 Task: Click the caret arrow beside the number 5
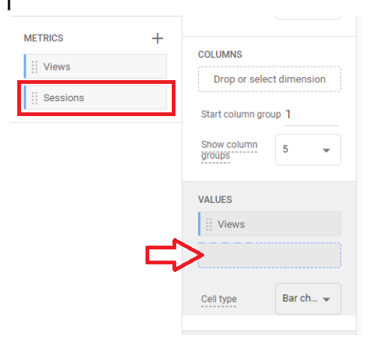[326, 151]
